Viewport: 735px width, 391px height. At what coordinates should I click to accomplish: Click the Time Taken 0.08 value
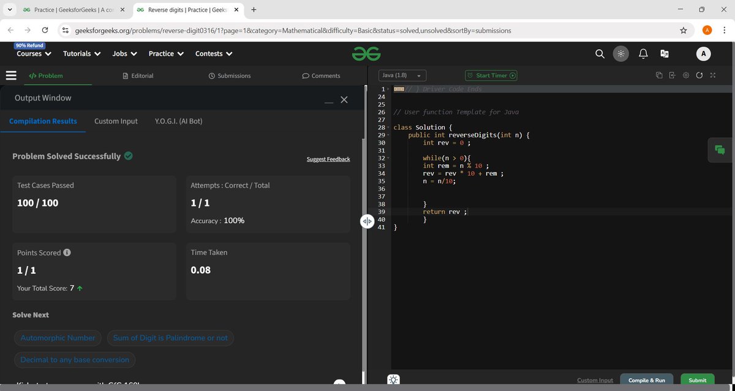point(201,270)
